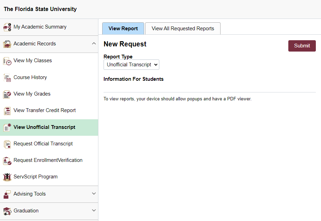The image size is (321, 221).
Task: Open Course History via its sidebar icon
Action: [7, 77]
